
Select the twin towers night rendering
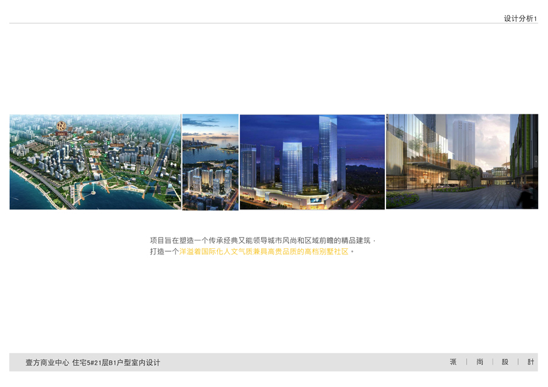point(312,162)
